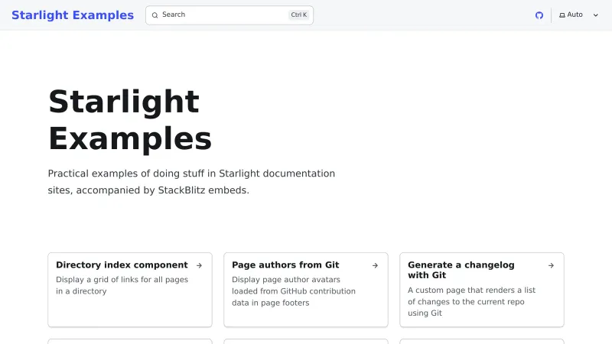This screenshot has width=612, height=344.
Task: Click arrow on Page authors from Git card
Action: click(375, 265)
